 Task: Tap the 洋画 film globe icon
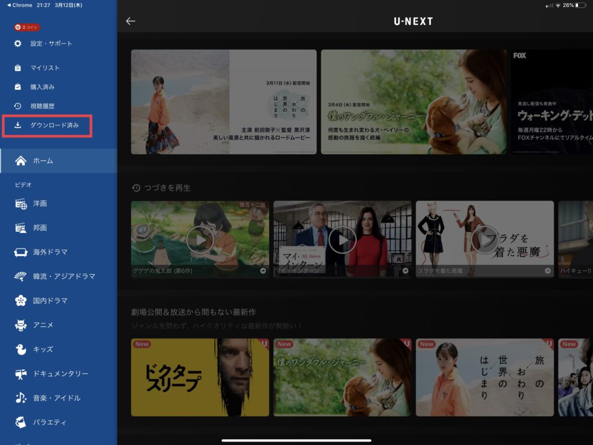pos(21,203)
